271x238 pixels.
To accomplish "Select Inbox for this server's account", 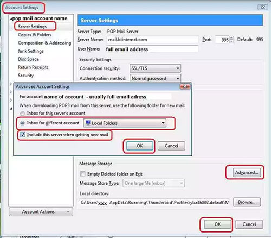I will point(22,114).
